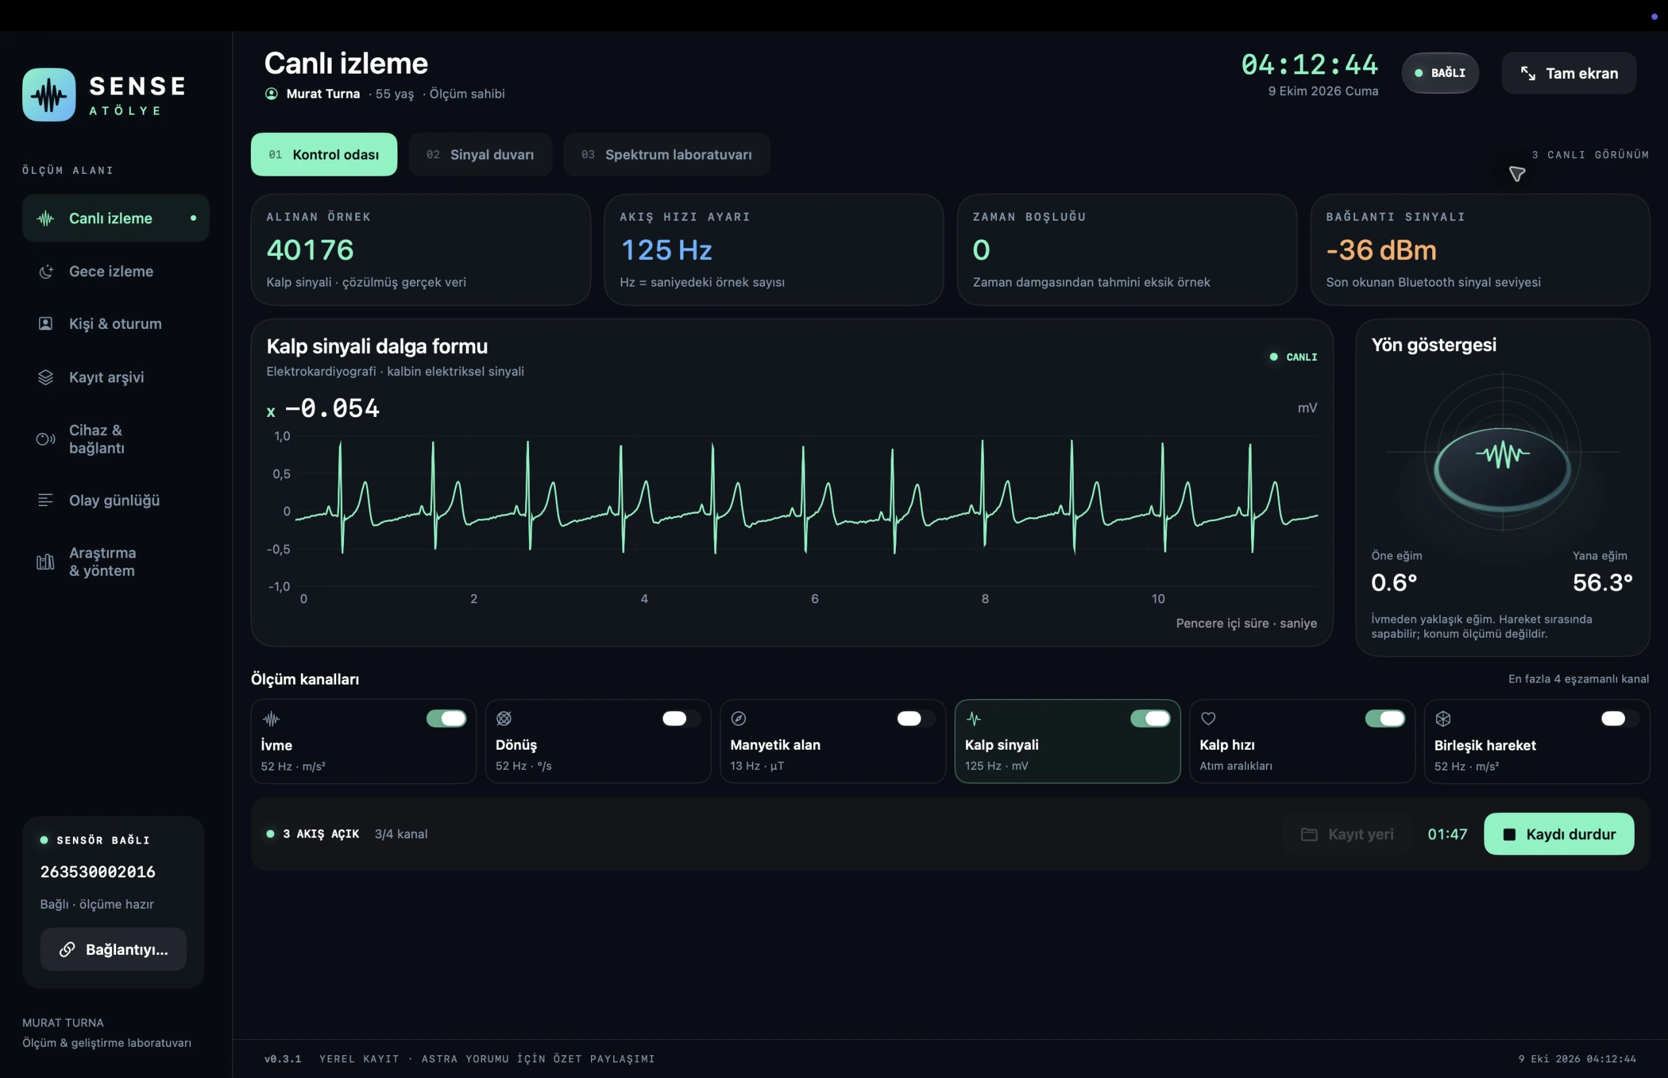Click the Zaman boşluğu card value 0

981,251
